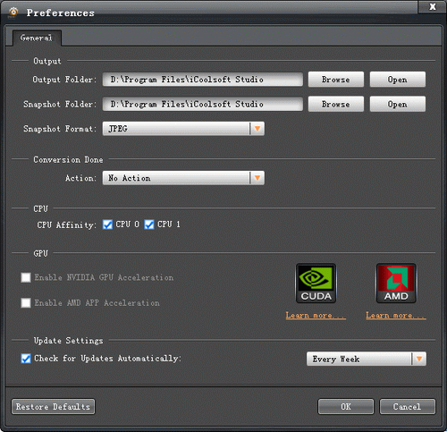
Task: Expand the Conversion Done Action dropdown
Action: (x=183, y=178)
